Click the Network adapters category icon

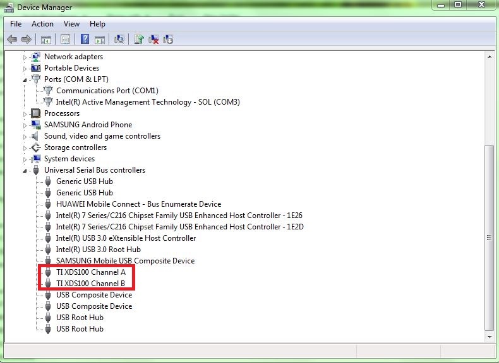36,57
